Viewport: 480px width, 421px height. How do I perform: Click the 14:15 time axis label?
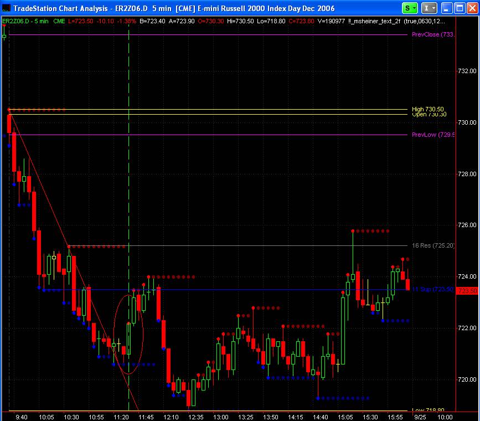click(x=296, y=417)
